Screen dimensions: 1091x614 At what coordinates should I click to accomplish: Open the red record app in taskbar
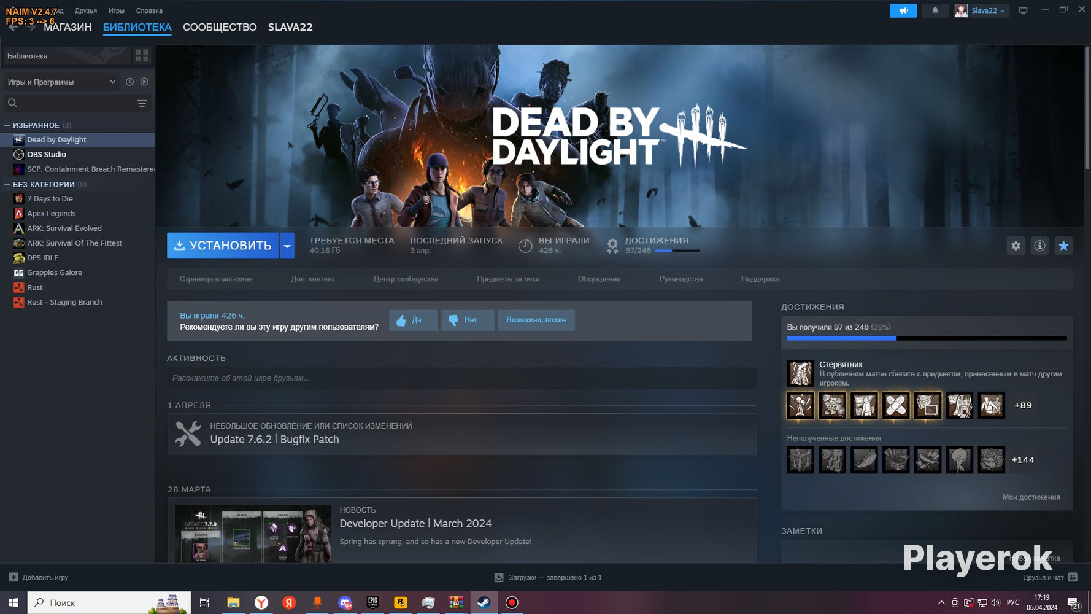512,603
